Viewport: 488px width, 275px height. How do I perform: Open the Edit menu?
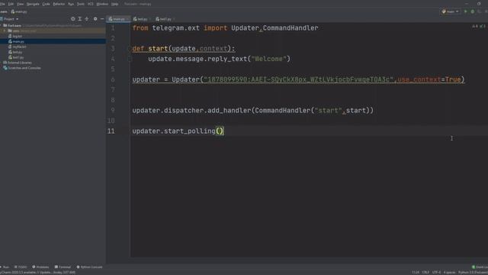pyautogui.click(x=11, y=4)
